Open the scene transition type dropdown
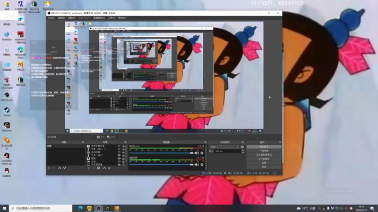The width and height of the screenshot is (378, 212). coord(224,147)
